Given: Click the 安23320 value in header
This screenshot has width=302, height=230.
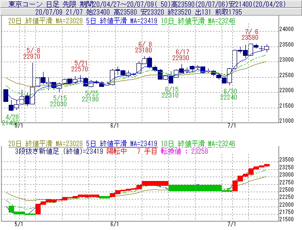Looking at the screenshot, I should pyautogui.click(x=152, y=12).
